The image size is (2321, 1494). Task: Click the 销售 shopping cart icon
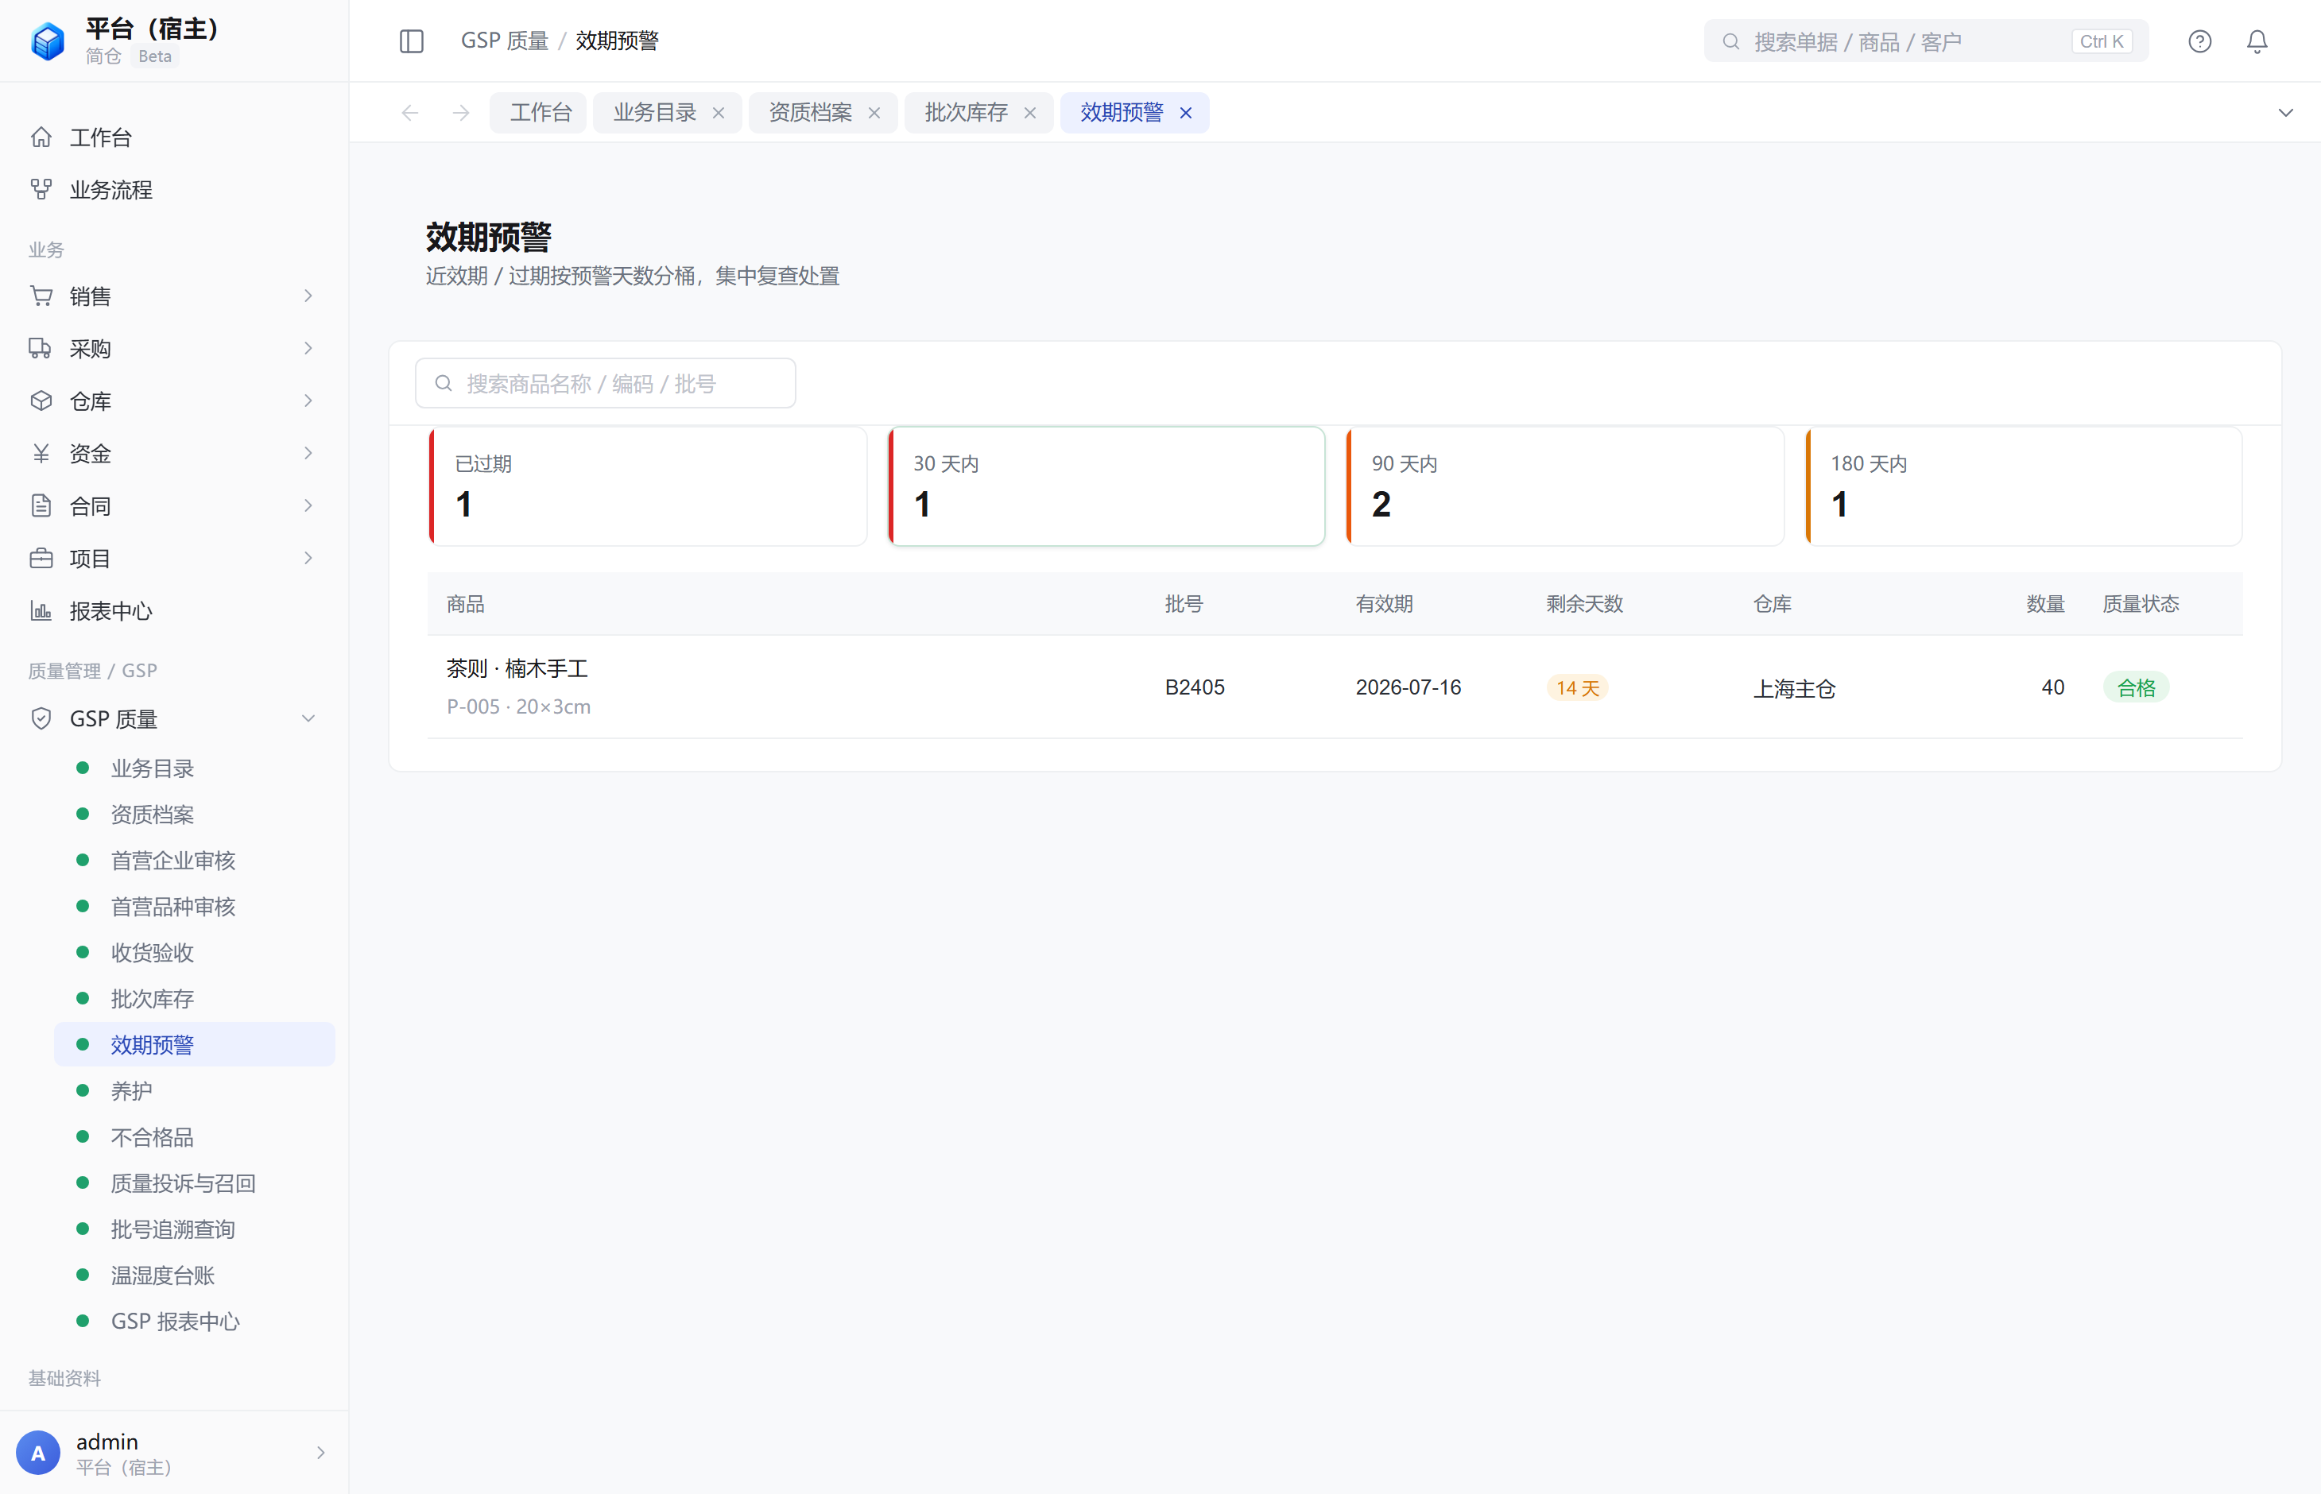[41, 296]
